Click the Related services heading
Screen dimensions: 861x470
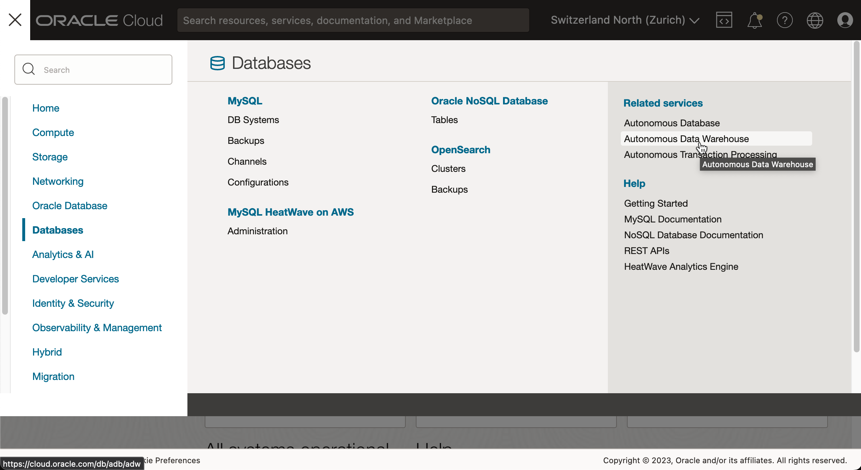663,103
